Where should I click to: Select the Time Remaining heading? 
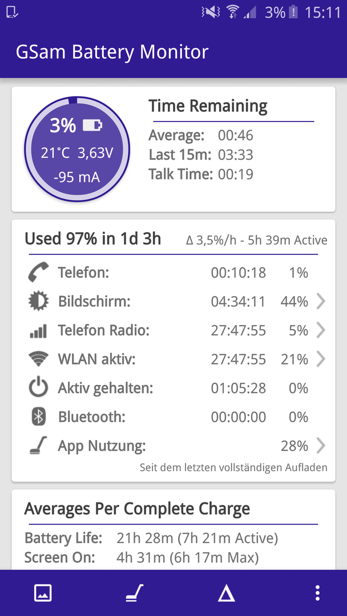click(x=208, y=106)
